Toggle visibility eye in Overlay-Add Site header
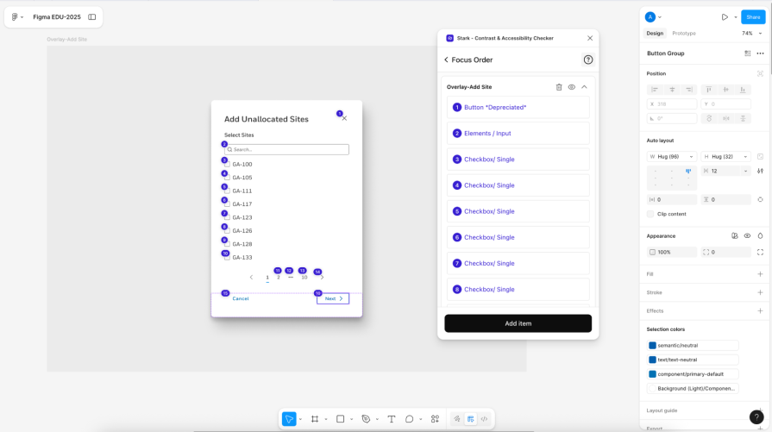This screenshot has height=432, width=772. (572, 86)
